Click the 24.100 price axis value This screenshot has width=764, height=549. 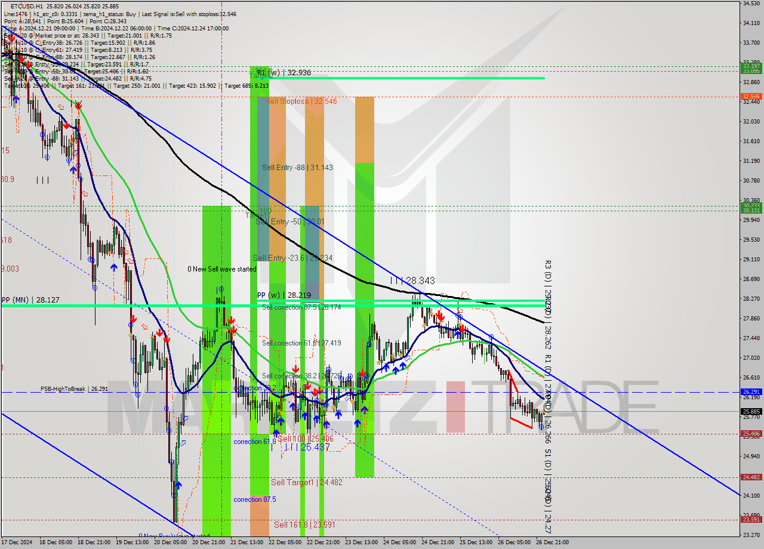tap(751, 496)
